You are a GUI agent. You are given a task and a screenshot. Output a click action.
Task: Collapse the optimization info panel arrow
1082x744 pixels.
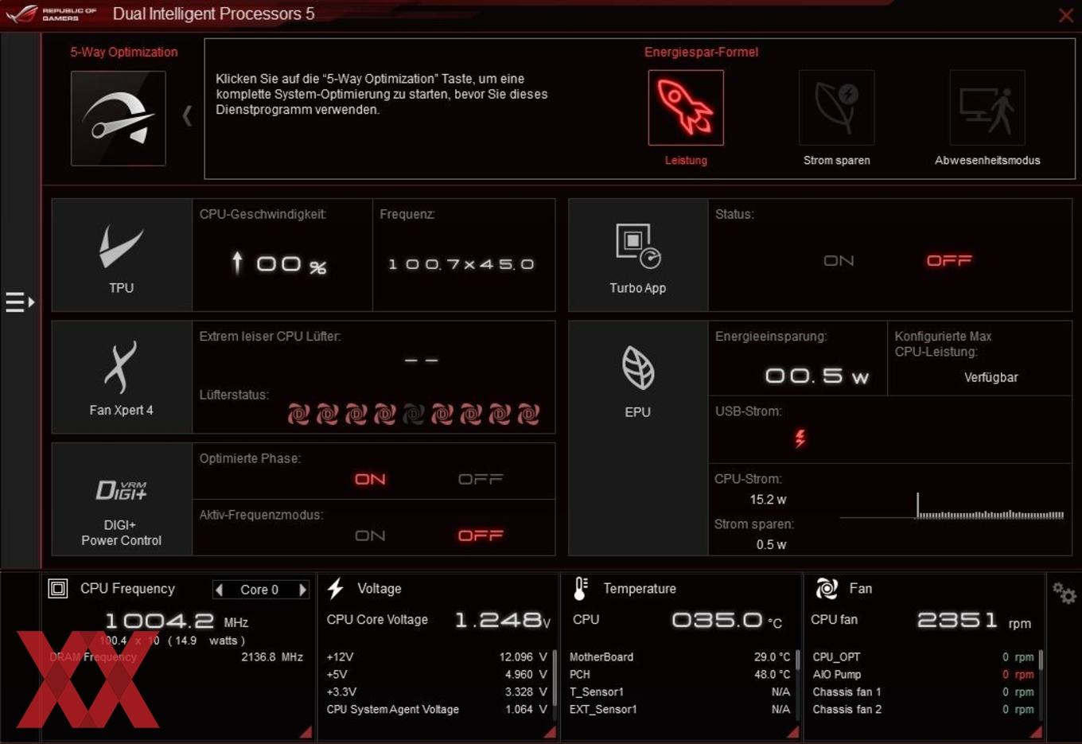point(187,116)
